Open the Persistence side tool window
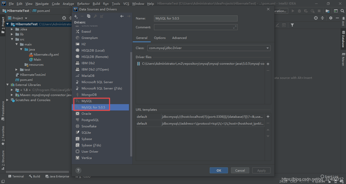346x184 pixels. pyautogui.click(x=3, y=111)
